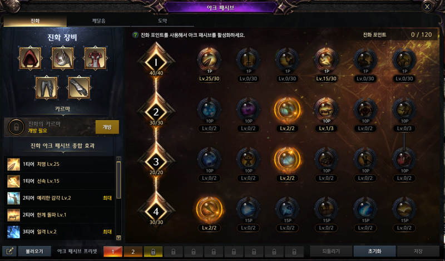Click the scroll up arrow in effects list
This screenshot has width=445, height=261.
tap(118, 159)
